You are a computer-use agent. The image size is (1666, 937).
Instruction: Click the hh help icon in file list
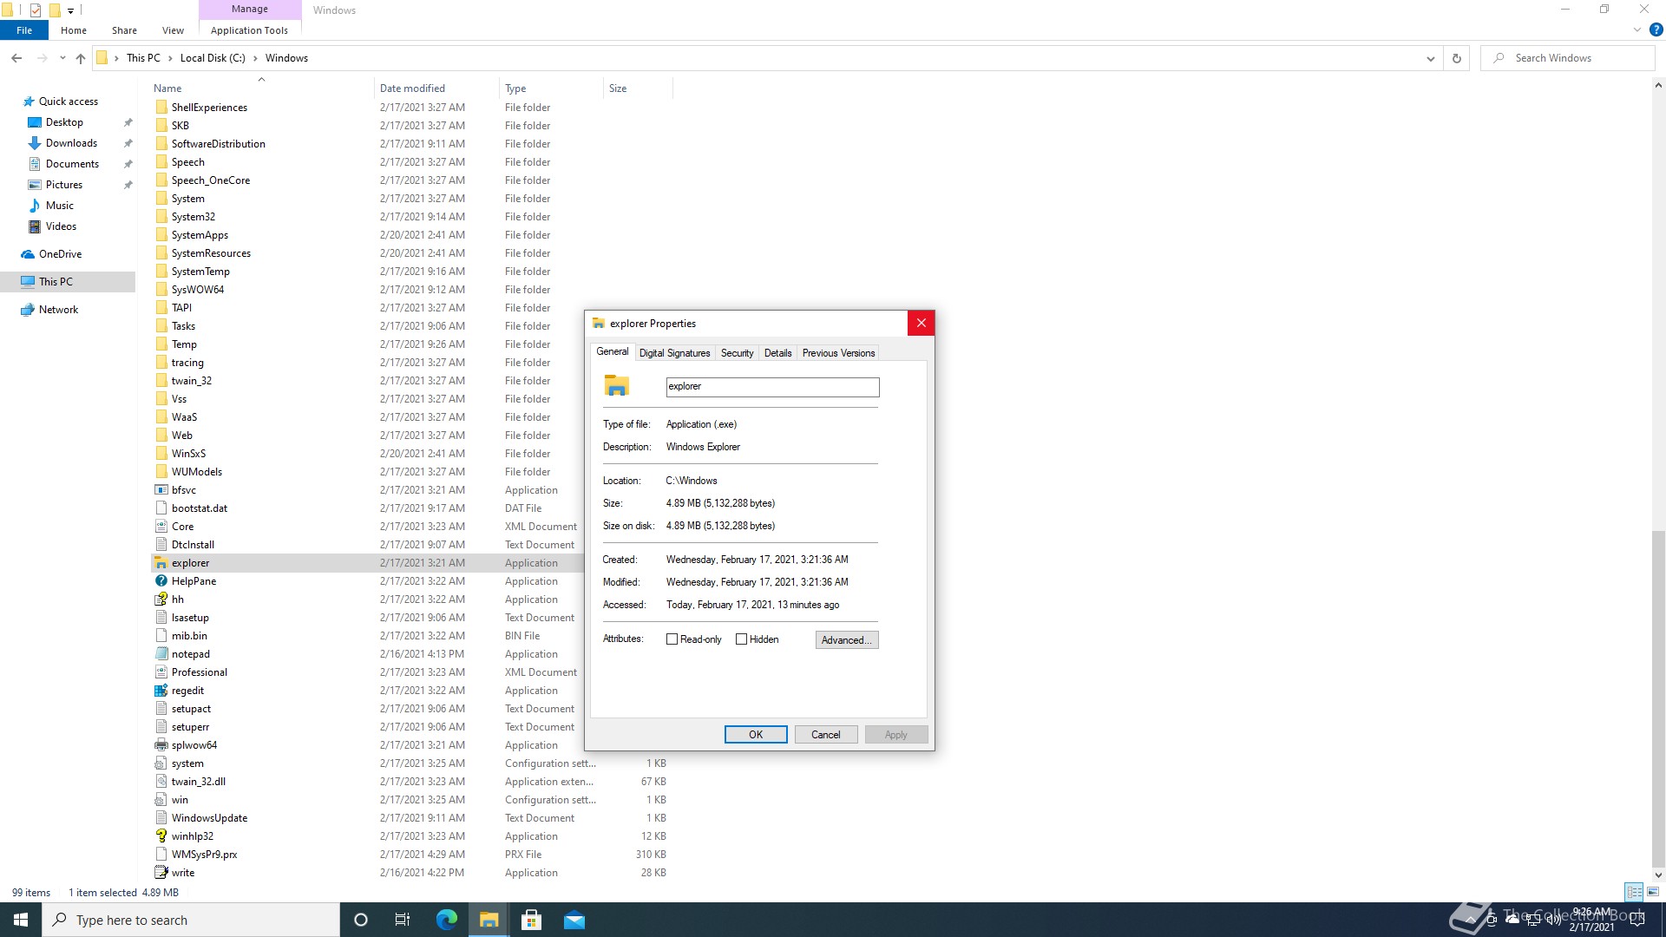161,600
